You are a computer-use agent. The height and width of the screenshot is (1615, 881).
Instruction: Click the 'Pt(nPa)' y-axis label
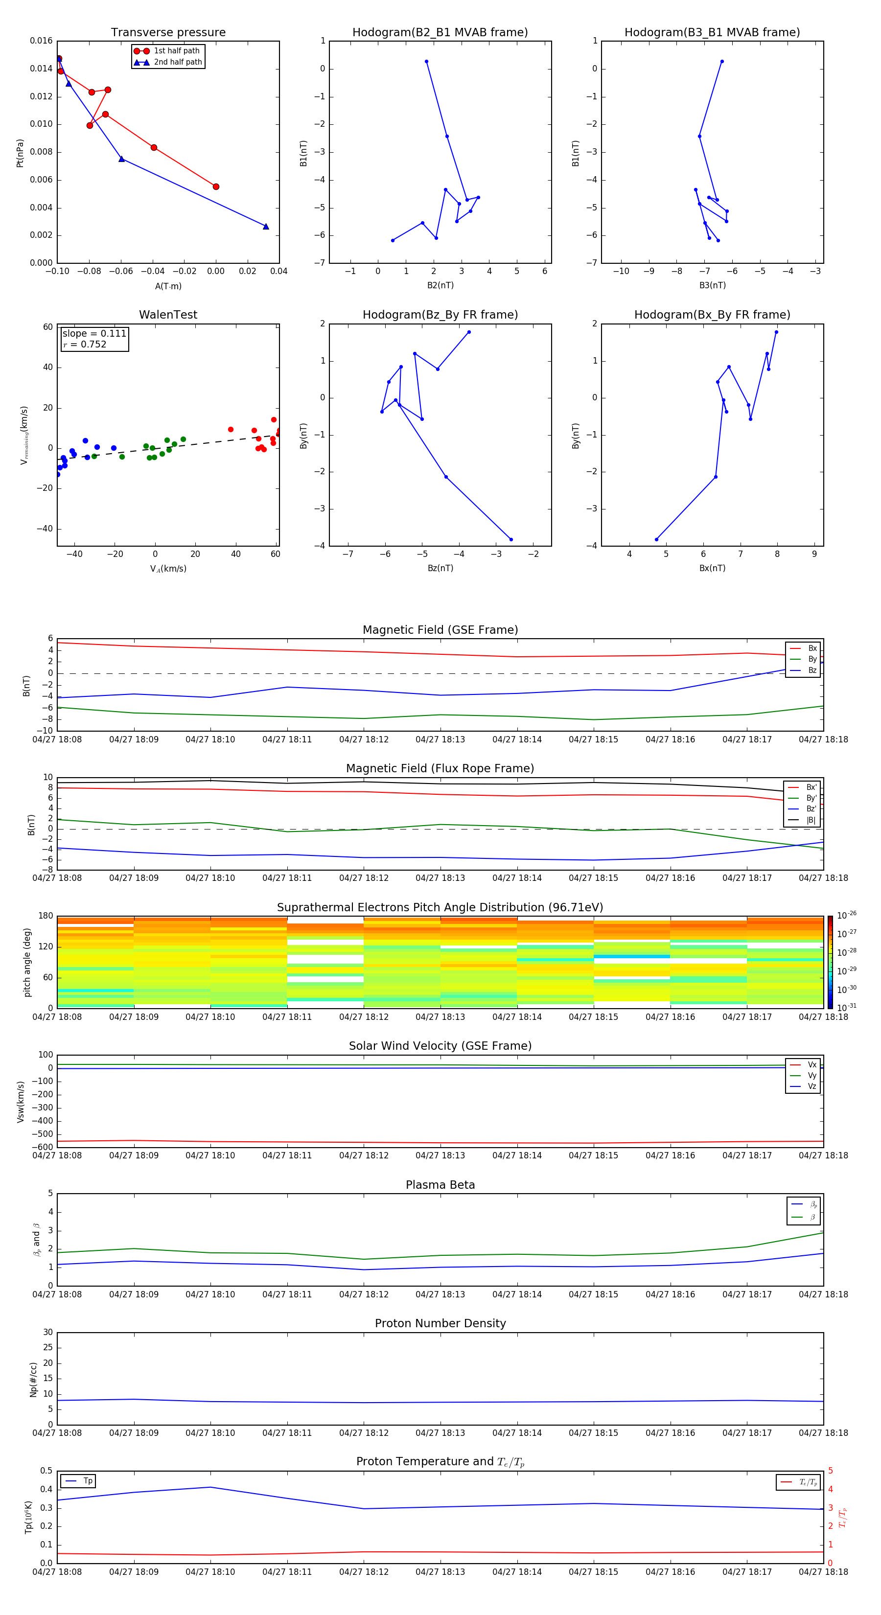coord(20,153)
